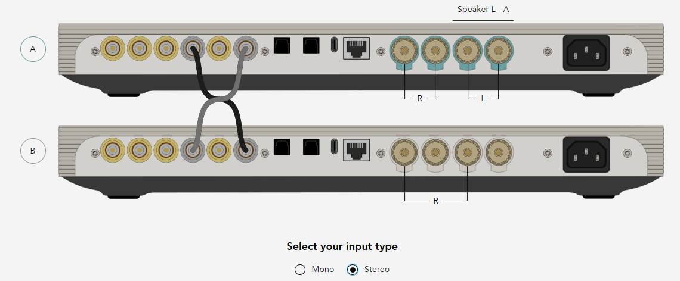
Task: Click the circled B device label
Action: [33, 151]
